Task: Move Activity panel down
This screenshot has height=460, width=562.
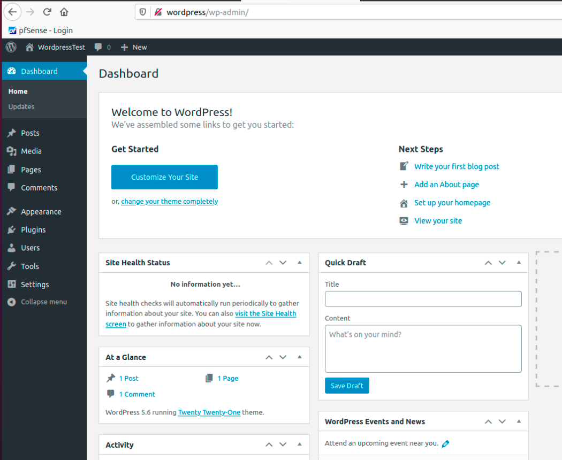Action: pyautogui.click(x=283, y=445)
